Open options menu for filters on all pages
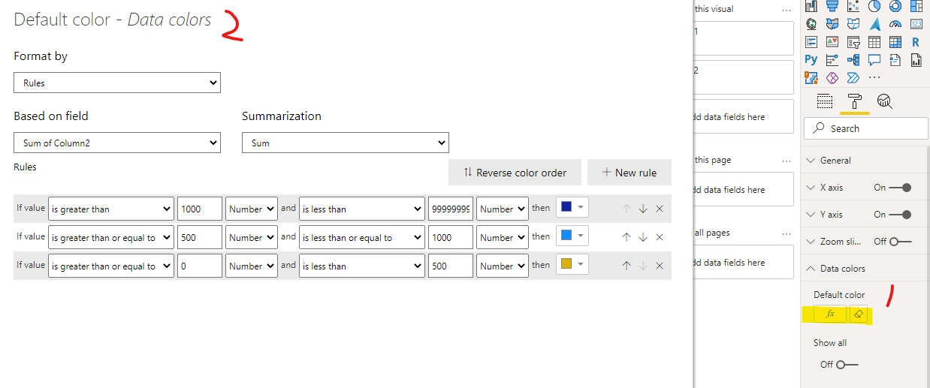Screen dimensions: 930x388 point(787,233)
